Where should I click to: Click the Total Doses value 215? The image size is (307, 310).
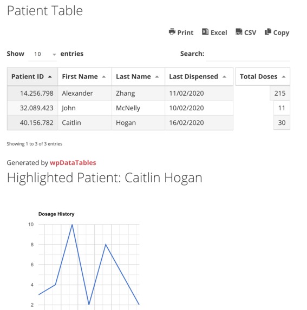pos(280,93)
